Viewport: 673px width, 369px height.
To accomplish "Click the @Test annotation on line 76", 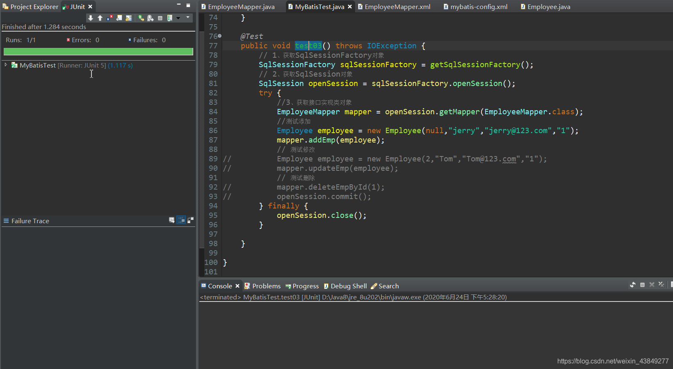I will [x=252, y=36].
